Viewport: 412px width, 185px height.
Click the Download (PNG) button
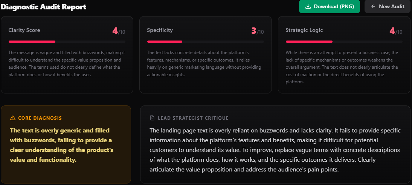click(329, 6)
